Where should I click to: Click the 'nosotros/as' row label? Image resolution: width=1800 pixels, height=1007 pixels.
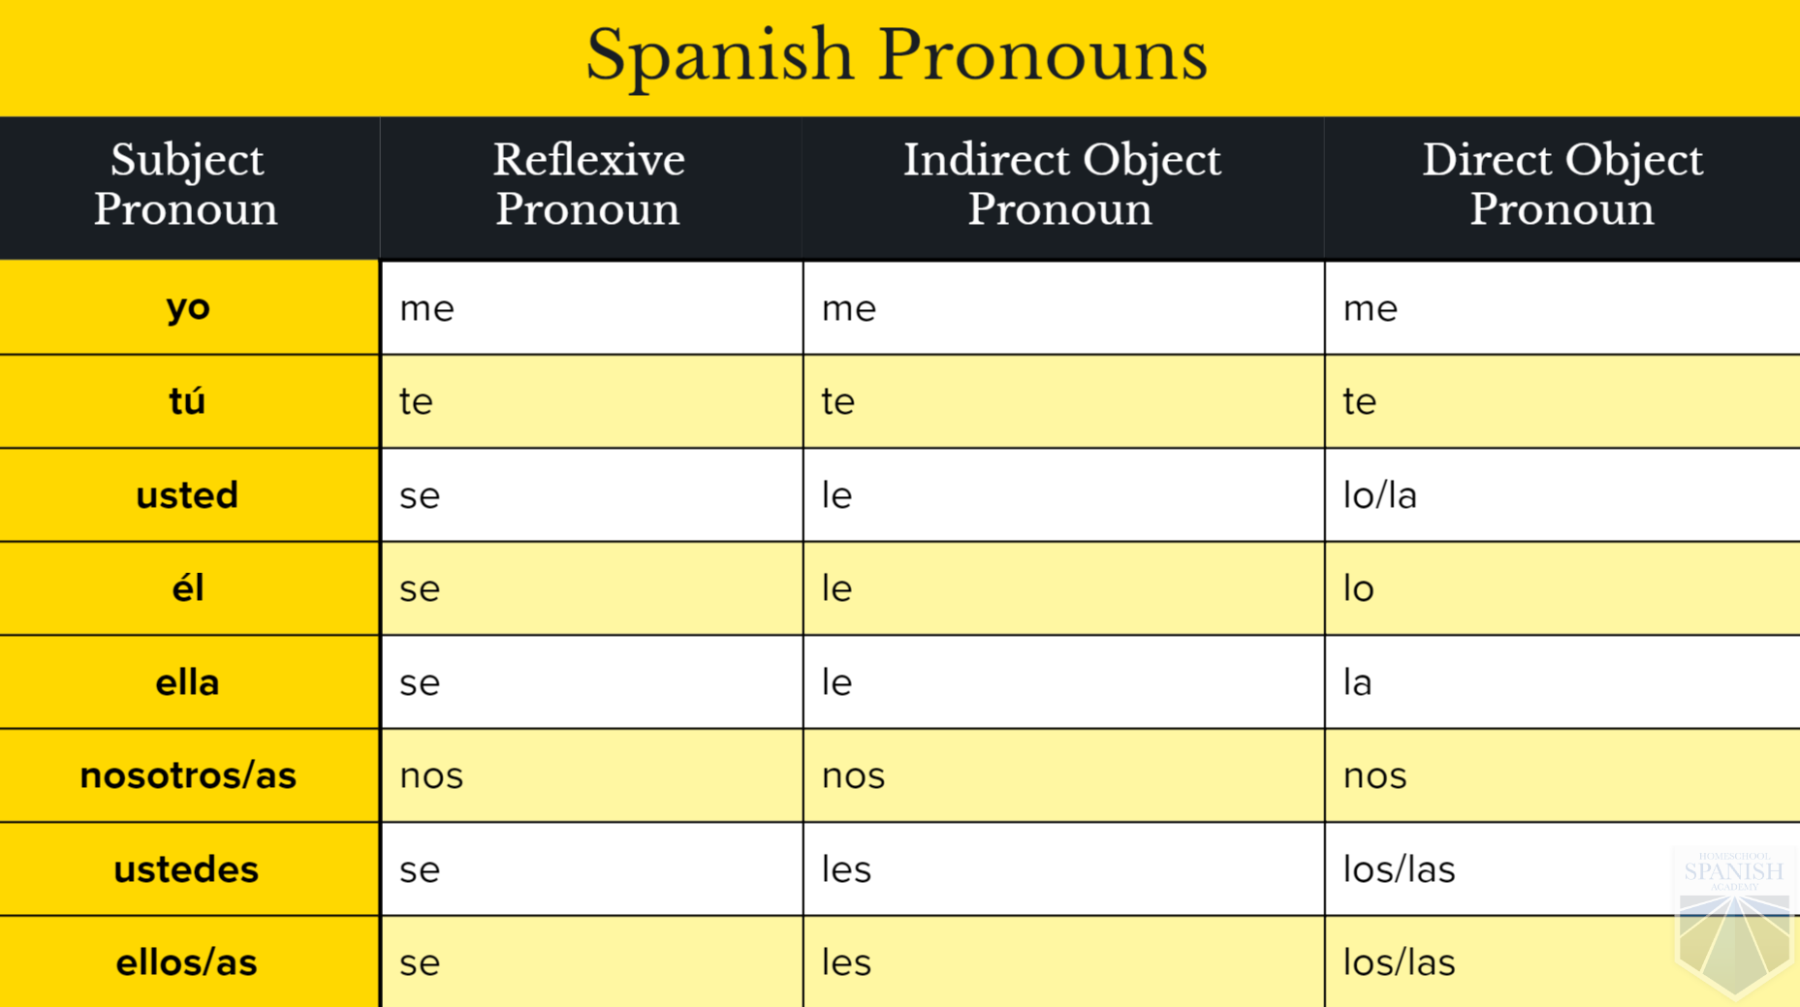[188, 775]
